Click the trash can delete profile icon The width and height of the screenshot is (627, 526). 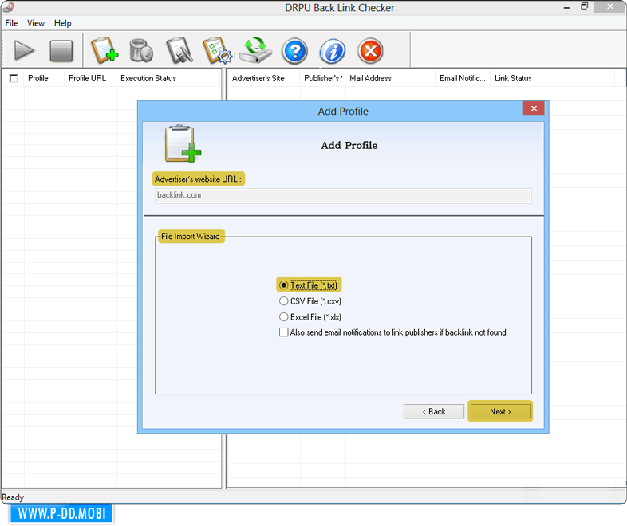point(141,50)
